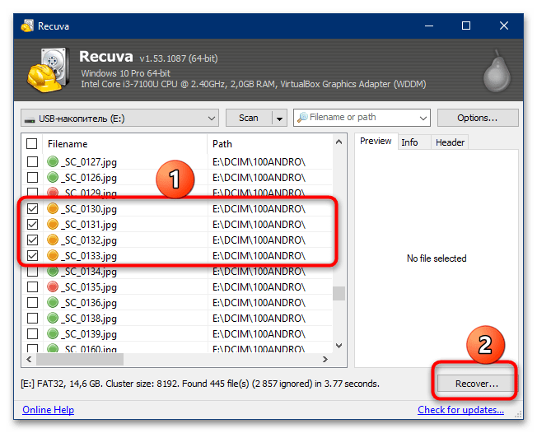Select the _SC_0136.jpg filename
Screen dimensions: 537x433
tap(89, 303)
